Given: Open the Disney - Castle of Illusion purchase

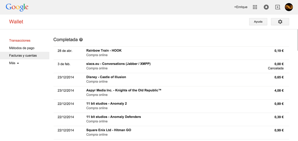Looking at the screenshot, I should click(x=106, y=77).
